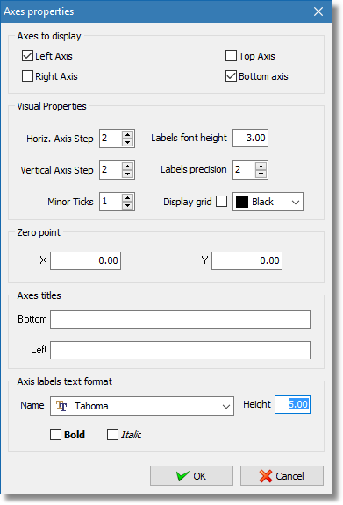Decrease Vertical Axis Step with down arrow
This screenshot has width=343, height=505.
coord(128,174)
